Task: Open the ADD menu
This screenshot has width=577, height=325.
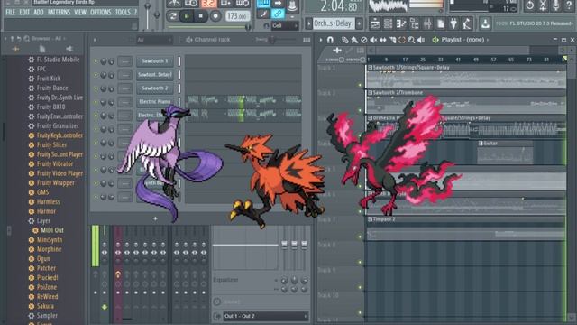Action: [x=38, y=12]
